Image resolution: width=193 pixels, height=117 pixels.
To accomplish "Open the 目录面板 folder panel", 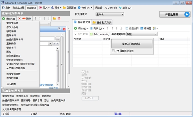I will (69, 8).
